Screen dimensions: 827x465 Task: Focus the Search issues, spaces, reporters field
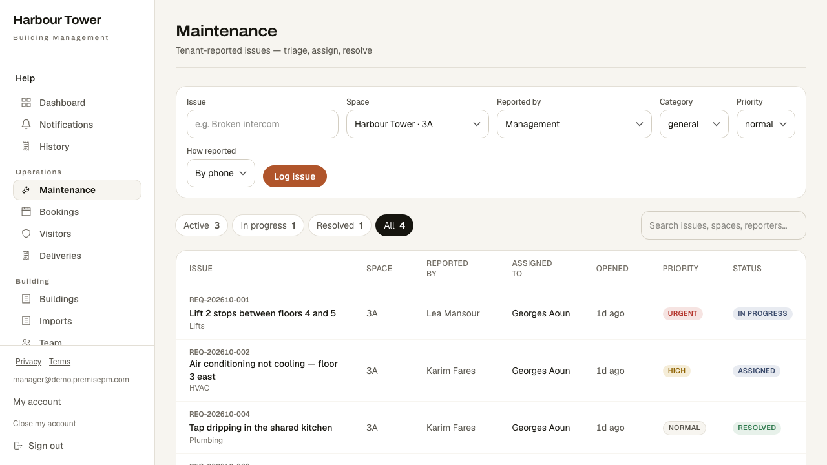pyautogui.click(x=724, y=225)
